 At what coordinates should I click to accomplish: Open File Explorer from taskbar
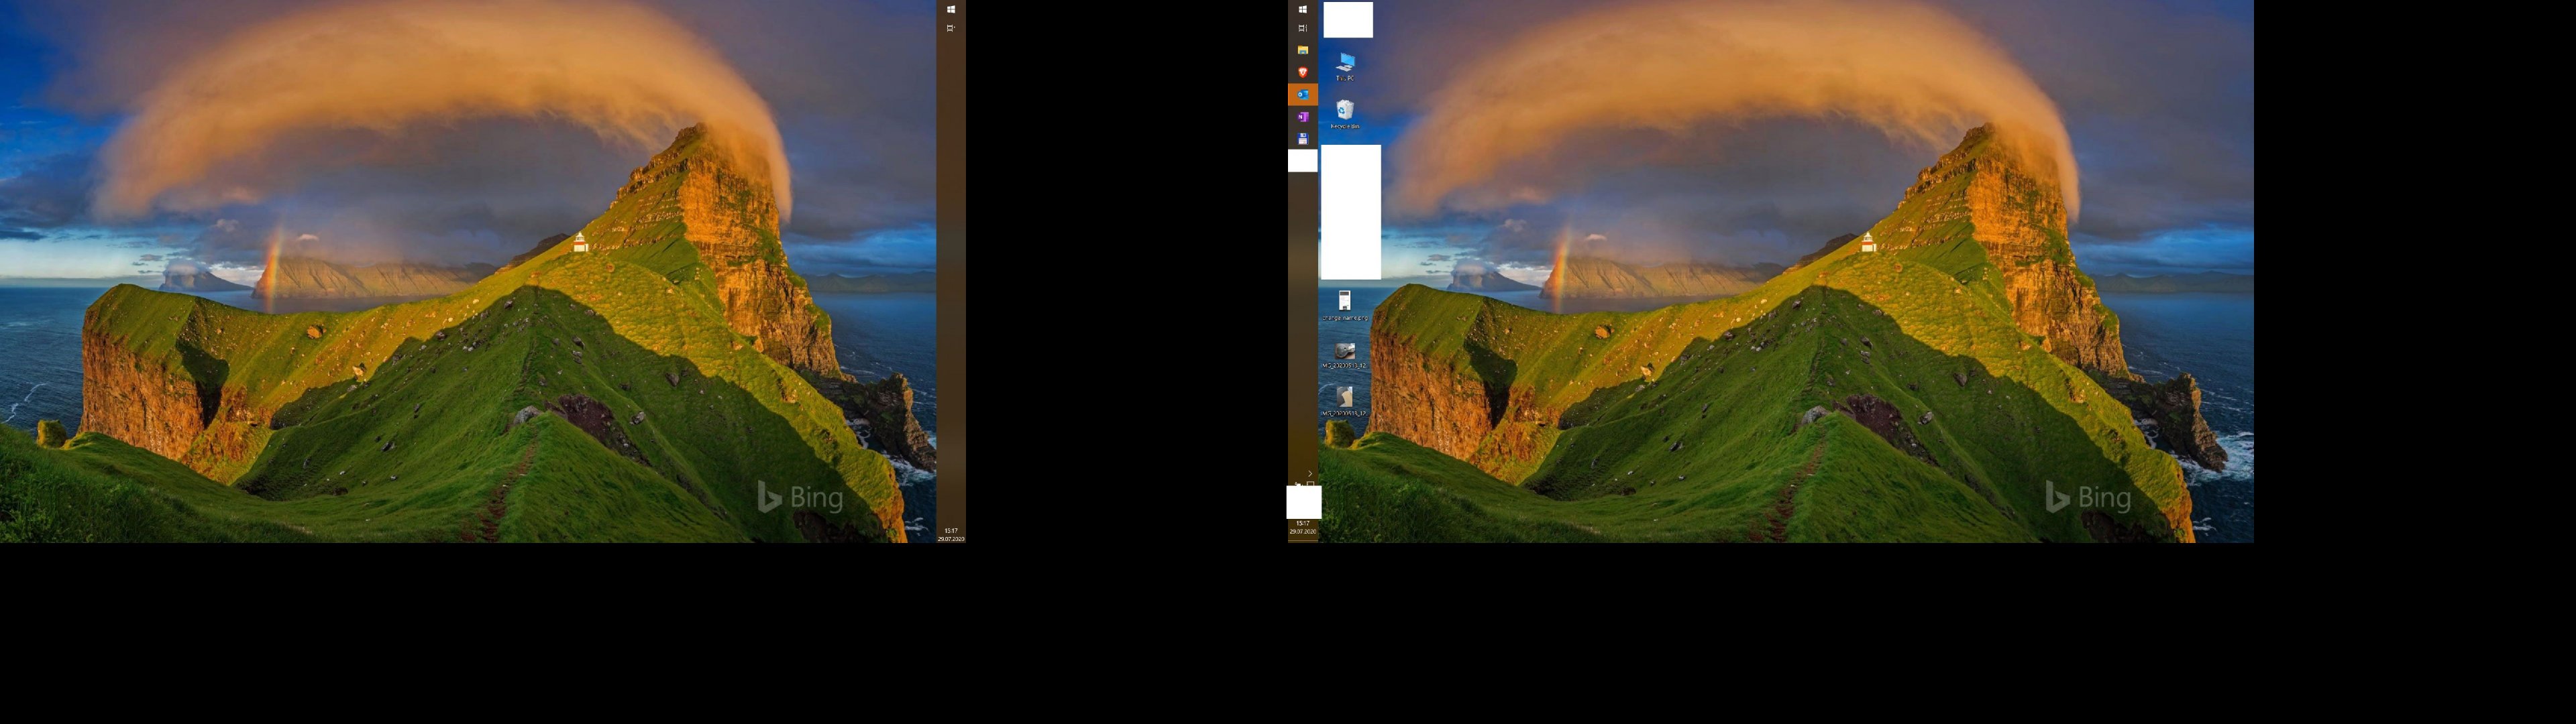1302,50
